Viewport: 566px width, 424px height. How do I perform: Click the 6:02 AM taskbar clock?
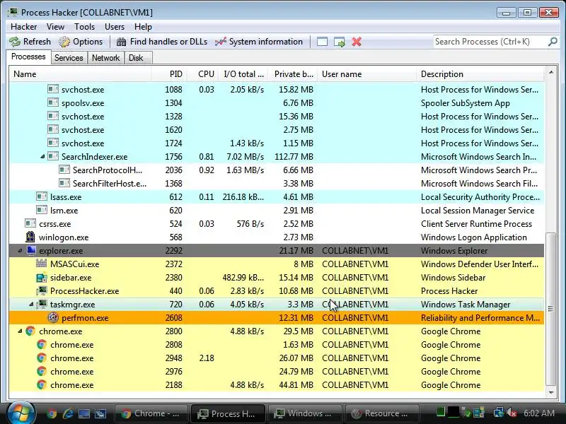click(539, 413)
